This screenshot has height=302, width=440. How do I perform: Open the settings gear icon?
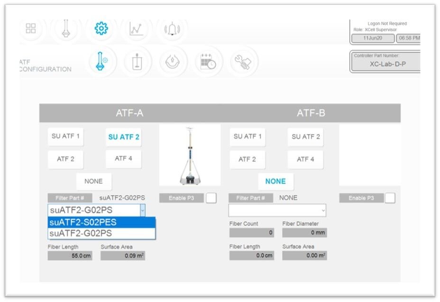click(x=101, y=28)
